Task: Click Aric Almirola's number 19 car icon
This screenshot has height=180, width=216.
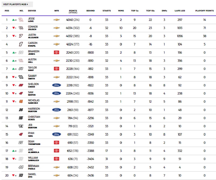Action: [21, 151]
